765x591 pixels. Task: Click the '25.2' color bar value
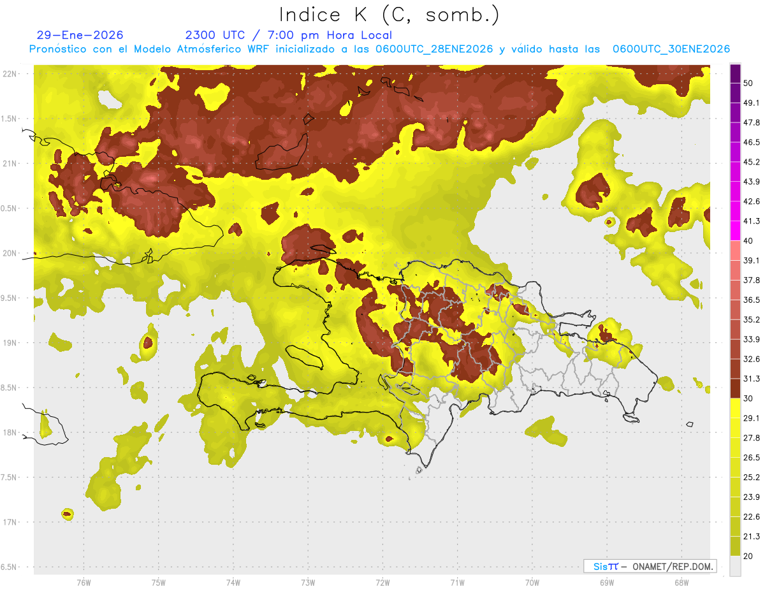(752, 477)
